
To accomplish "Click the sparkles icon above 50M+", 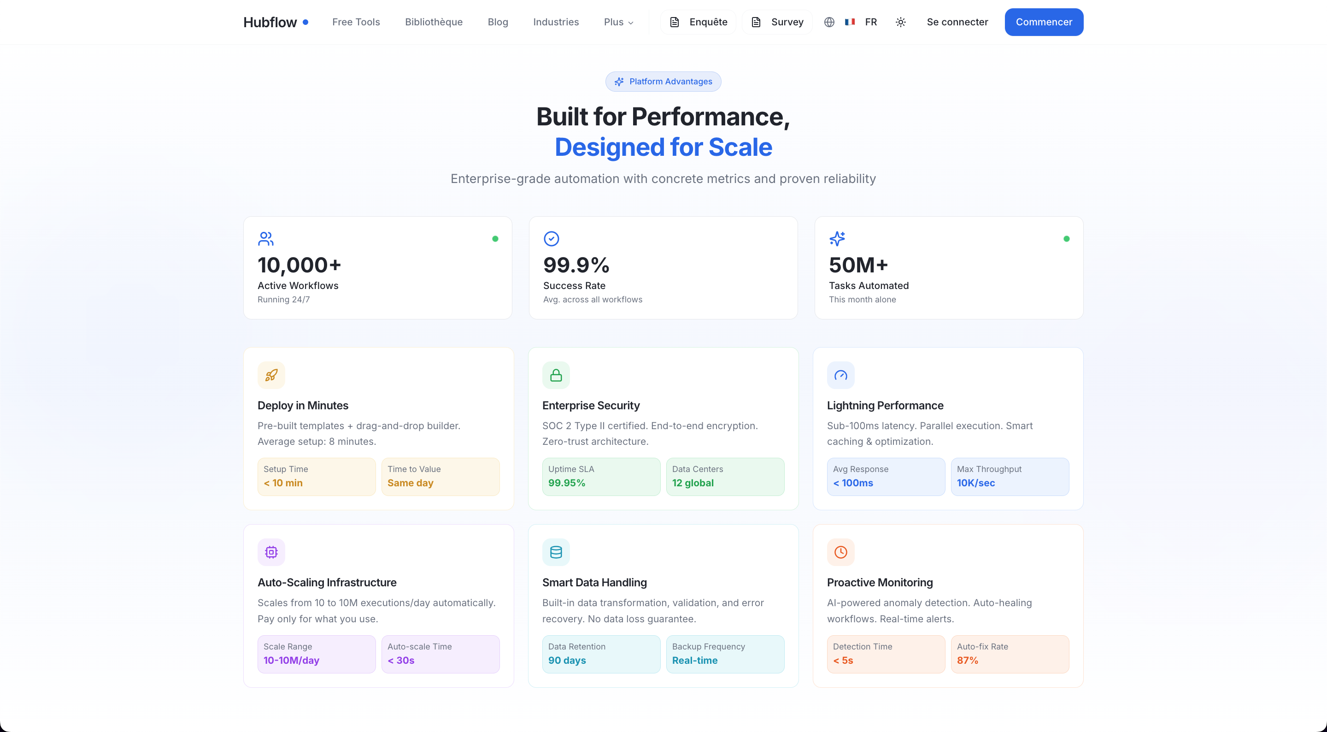I will [837, 239].
